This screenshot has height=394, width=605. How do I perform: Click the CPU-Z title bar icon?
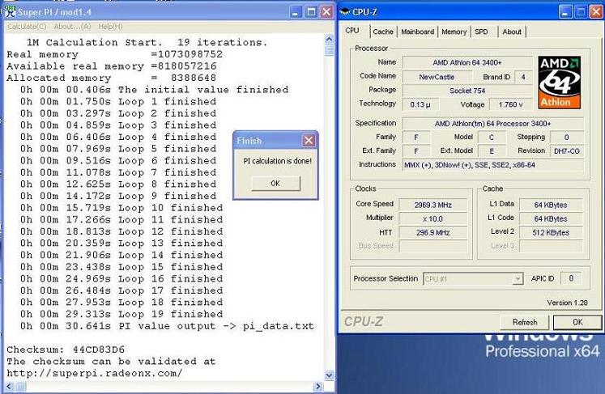[x=344, y=12]
